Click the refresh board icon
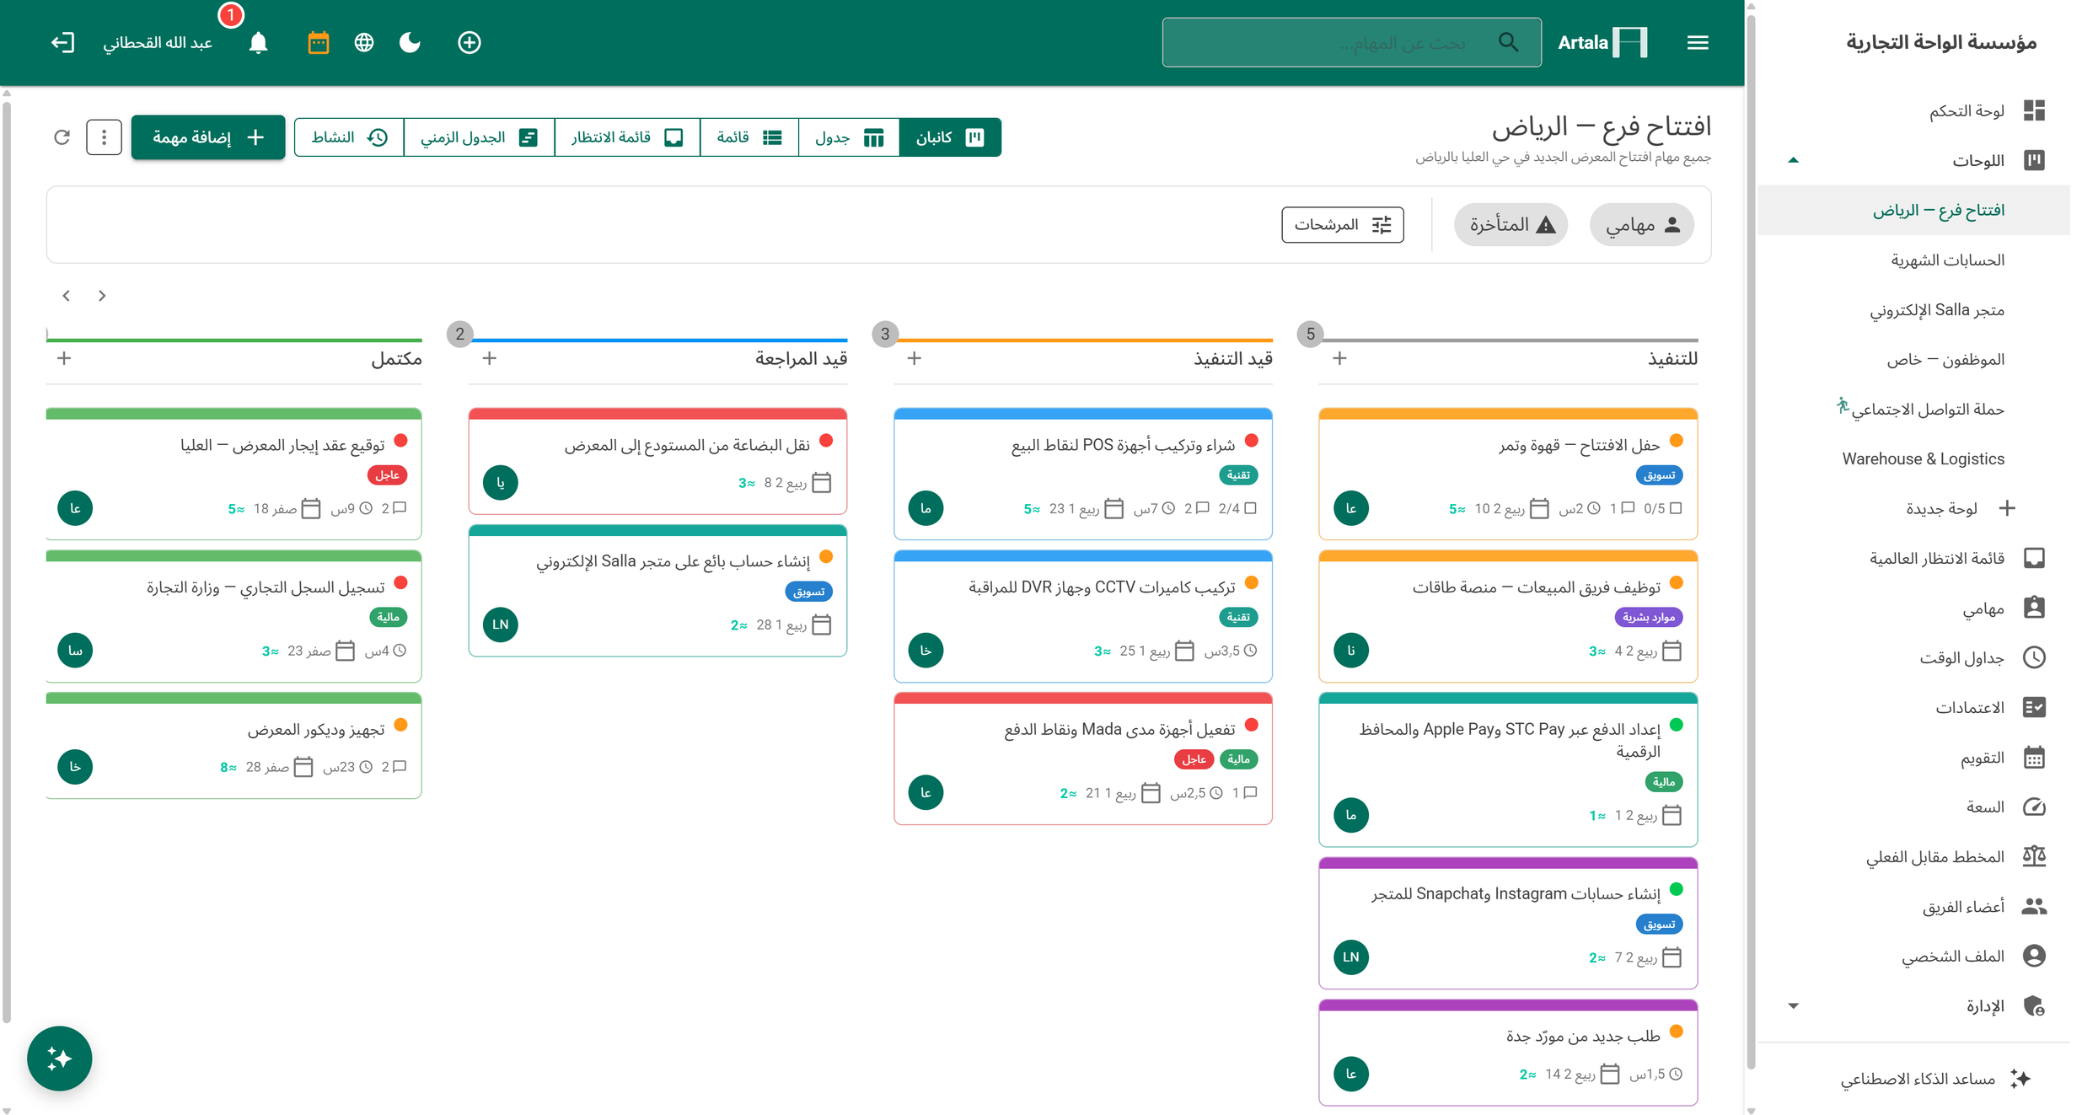The height and width of the screenshot is (1115, 2082). coord(62,137)
